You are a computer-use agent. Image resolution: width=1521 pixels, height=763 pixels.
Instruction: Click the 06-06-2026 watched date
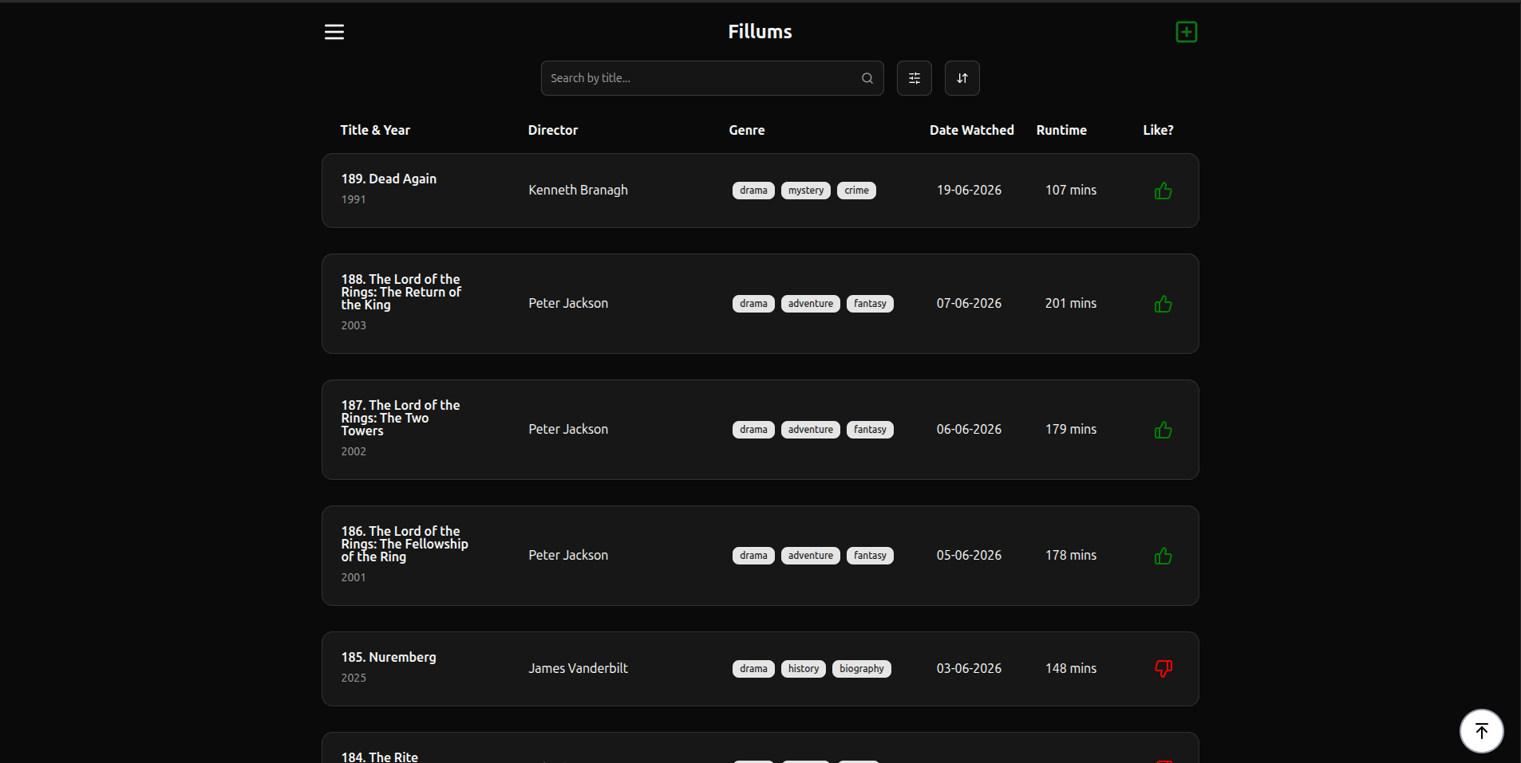[x=969, y=429]
